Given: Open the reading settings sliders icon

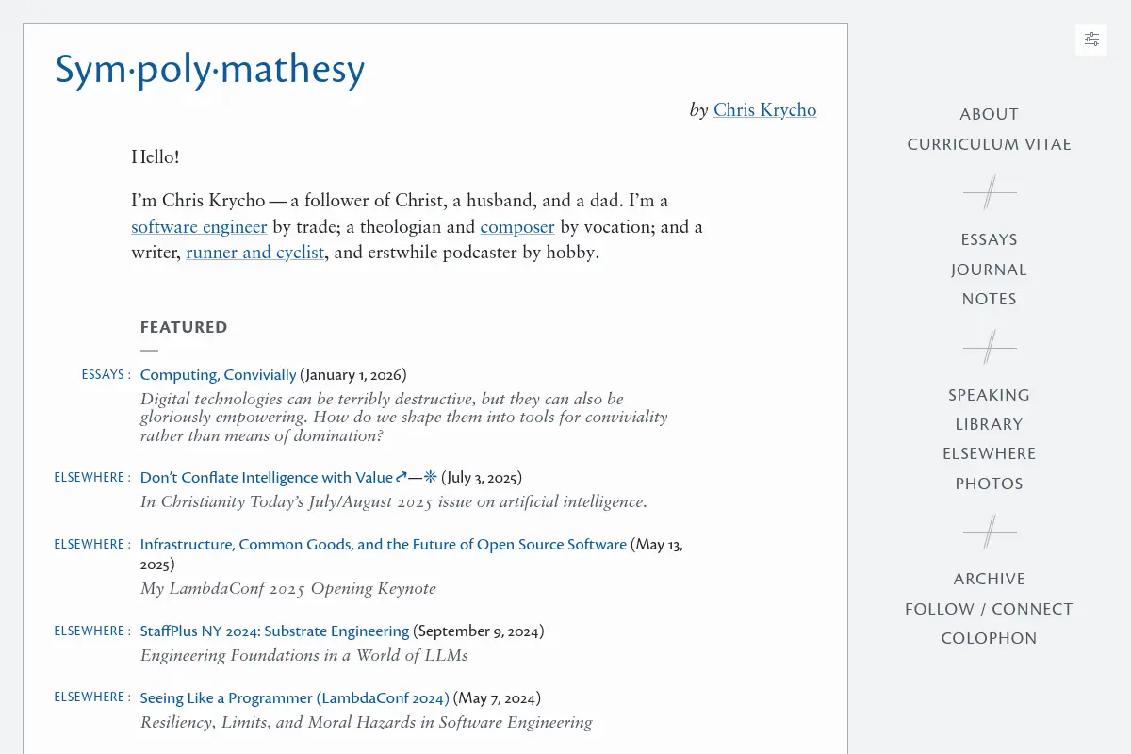Looking at the screenshot, I should [x=1091, y=40].
